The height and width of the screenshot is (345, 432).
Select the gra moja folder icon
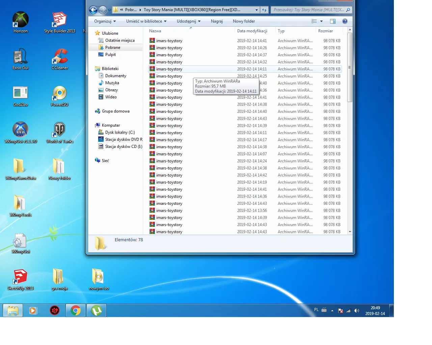coord(60,279)
